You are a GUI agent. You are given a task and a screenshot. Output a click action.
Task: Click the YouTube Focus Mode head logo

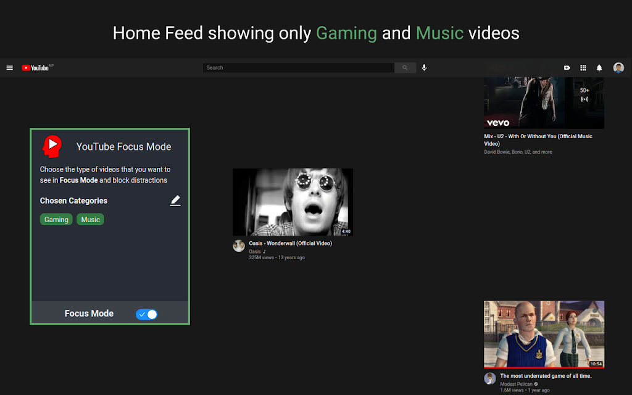point(52,146)
